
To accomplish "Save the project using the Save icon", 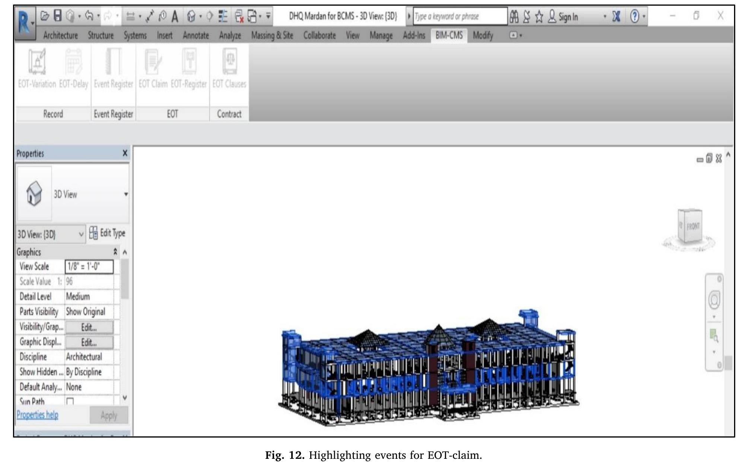I will 57,15.
